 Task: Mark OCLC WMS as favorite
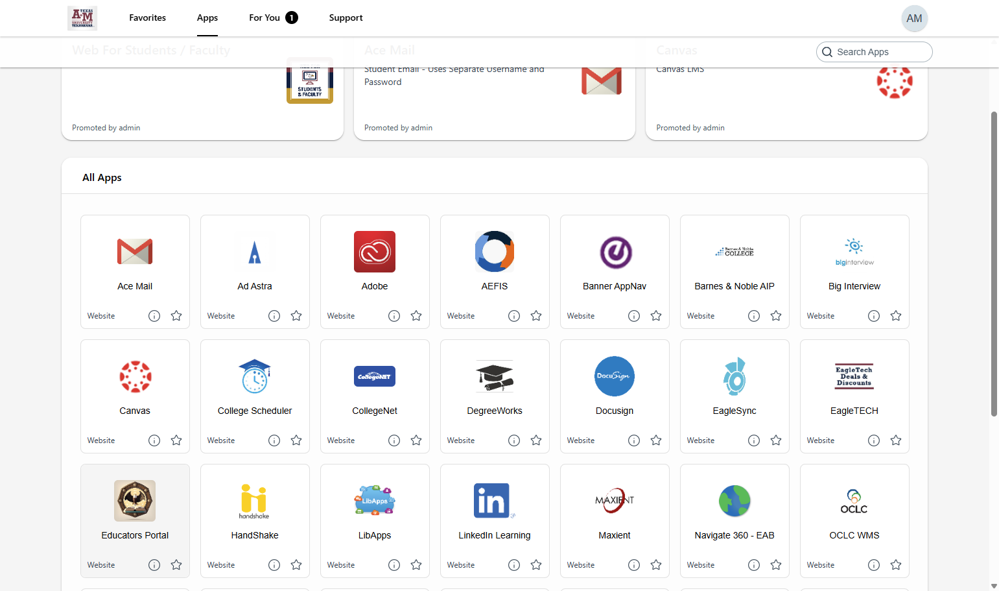(x=896, y=565)
